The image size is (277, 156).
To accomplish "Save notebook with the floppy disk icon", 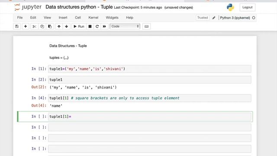I will 17,26.
